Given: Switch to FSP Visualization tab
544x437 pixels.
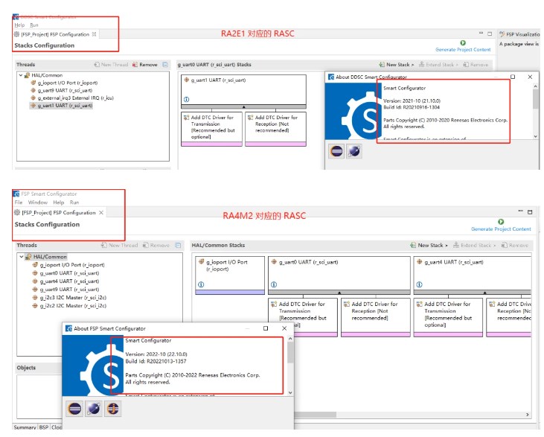Looking at the screenshot, I should pos(519,34).
